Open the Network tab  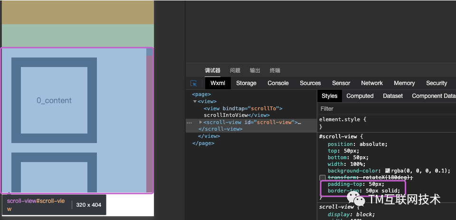(371, 83)
